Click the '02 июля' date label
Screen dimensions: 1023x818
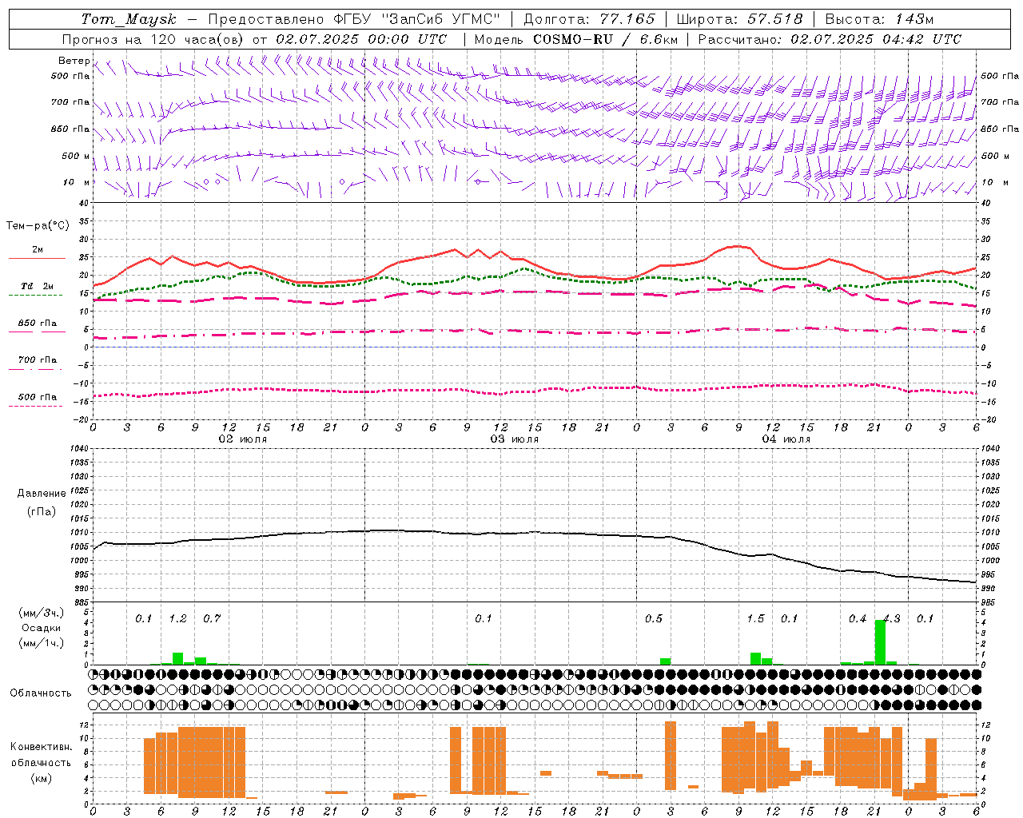coord(243,439)
